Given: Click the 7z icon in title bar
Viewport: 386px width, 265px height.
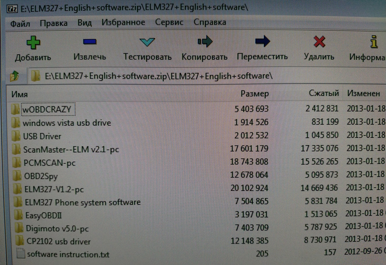Looking at the screenshot, I should (x=12, y=9).
